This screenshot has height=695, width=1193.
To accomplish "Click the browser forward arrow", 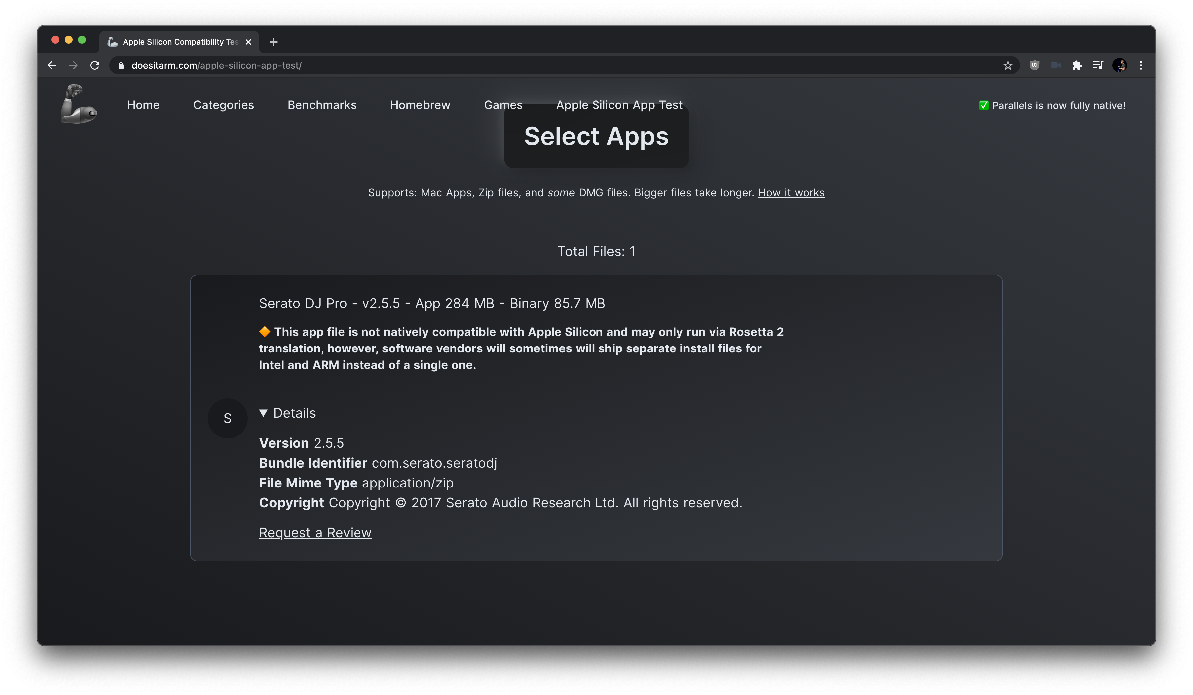I will (73, 65).
